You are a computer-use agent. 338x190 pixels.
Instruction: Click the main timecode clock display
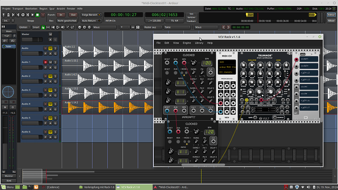coord(123,15)
